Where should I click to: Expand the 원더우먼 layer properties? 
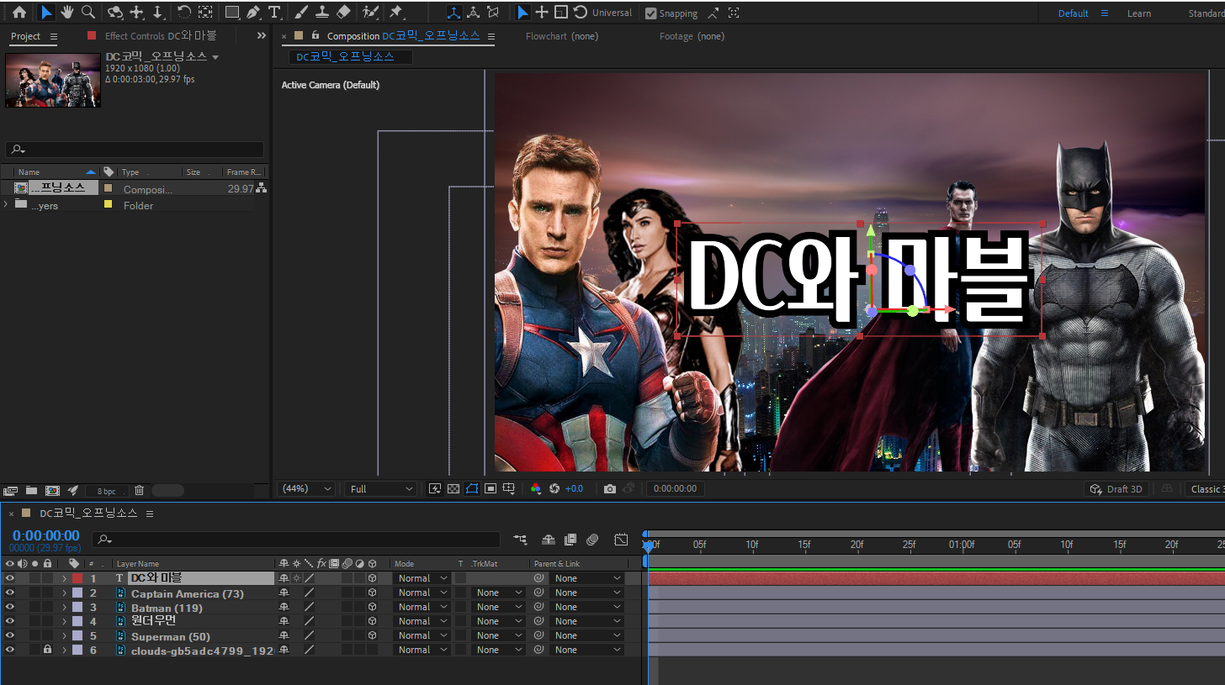point(64,621)
